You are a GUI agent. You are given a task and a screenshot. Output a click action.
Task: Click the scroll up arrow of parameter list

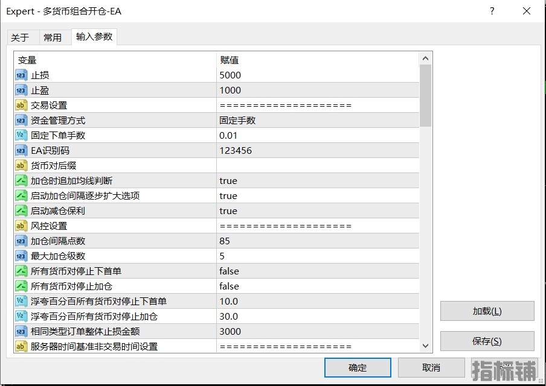(425, 59)
